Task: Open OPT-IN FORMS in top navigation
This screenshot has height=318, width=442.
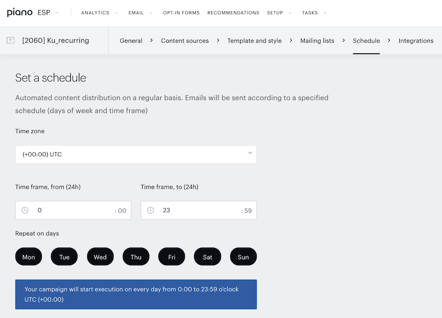Action: tap(181, 13)
